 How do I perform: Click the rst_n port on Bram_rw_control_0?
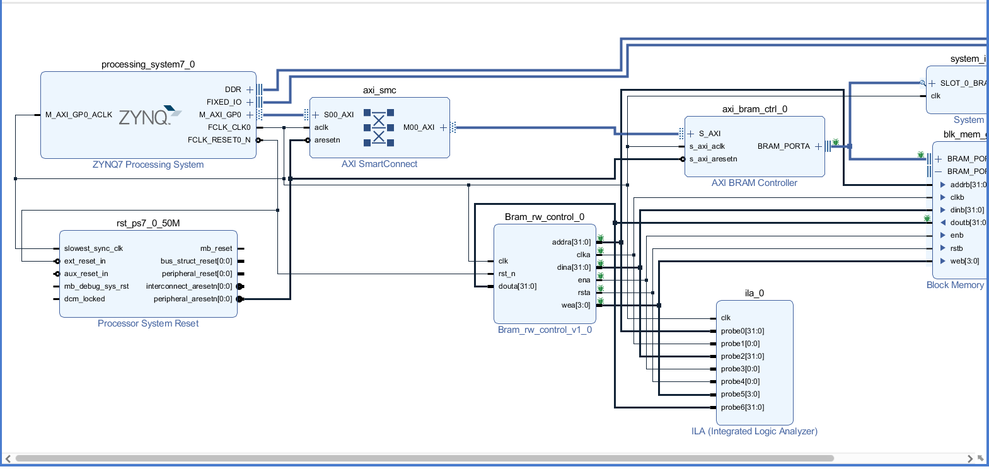click(507, 274)
